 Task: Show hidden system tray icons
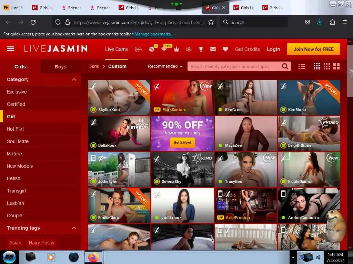(293, 257)
